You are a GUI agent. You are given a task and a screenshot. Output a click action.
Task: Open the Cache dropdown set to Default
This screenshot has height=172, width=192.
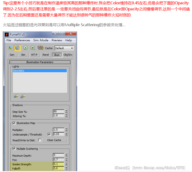click(64, 48)
